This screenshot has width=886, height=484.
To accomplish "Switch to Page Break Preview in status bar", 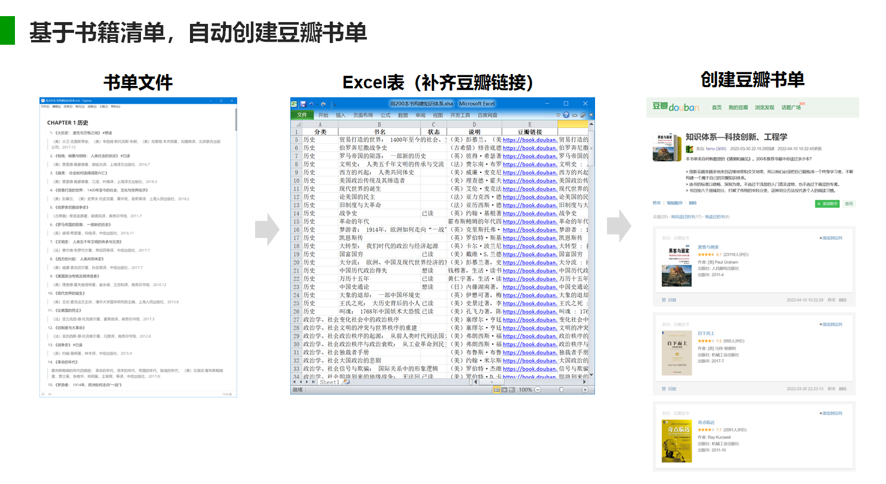I will pos(512,390).
